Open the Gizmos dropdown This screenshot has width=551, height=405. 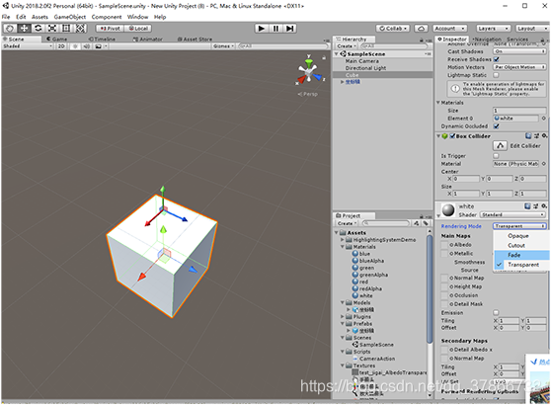(x=223, y=46)
